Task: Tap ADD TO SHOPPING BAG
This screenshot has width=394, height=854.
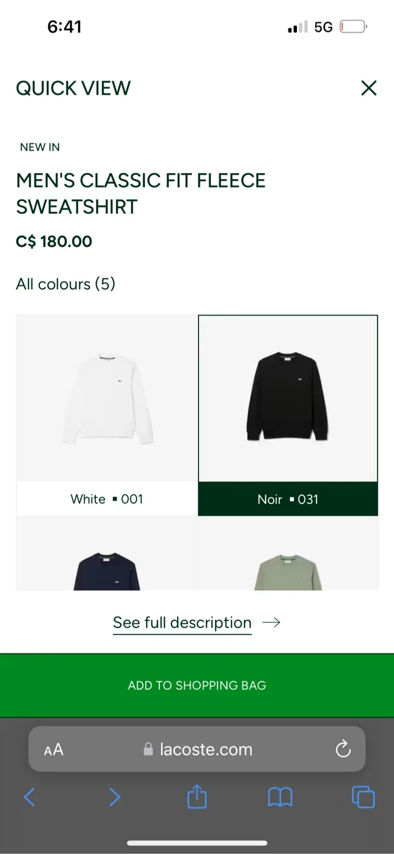Action: pyautogui.click(x=197, y=685)
